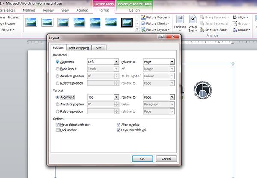Enable the Lock anchor checkbox
This screenshot has height=178, width=257.
pyautogui.click(x=58, y=130)
